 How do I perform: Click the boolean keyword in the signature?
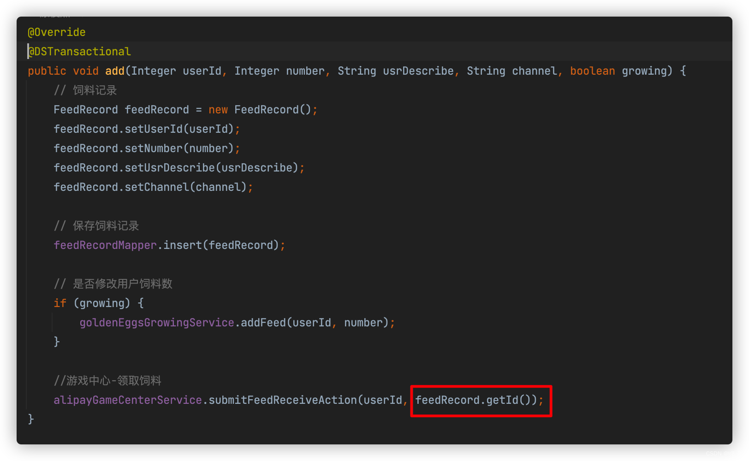tap(593, 71)
